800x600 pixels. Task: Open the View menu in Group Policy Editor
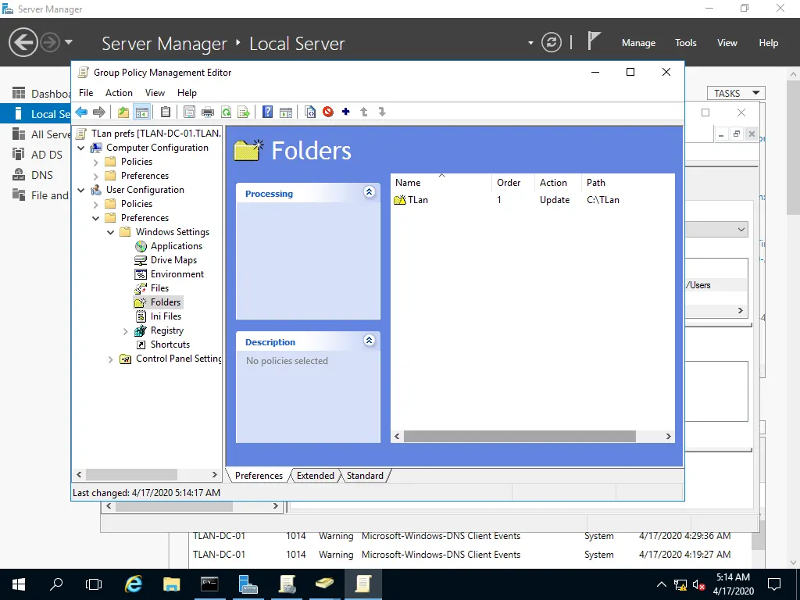(155, 93)
